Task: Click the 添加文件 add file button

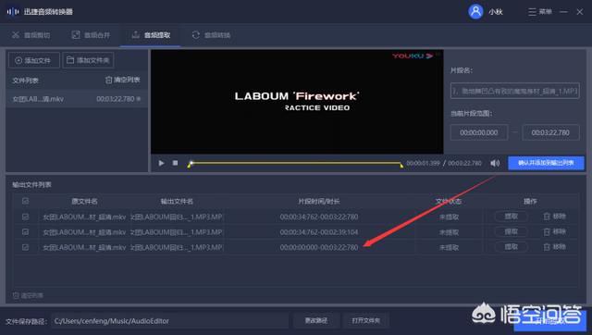Action: tap(33, 60)
